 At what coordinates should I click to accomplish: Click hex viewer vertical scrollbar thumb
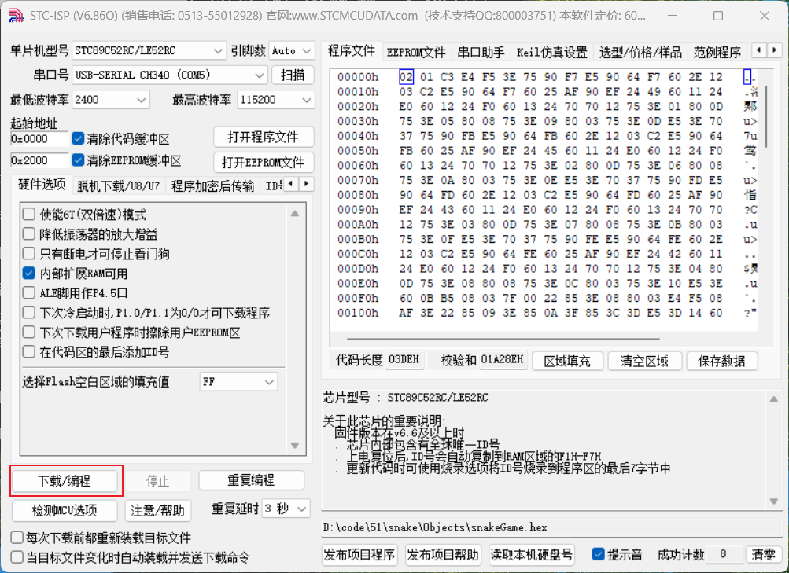pos(766,116)
